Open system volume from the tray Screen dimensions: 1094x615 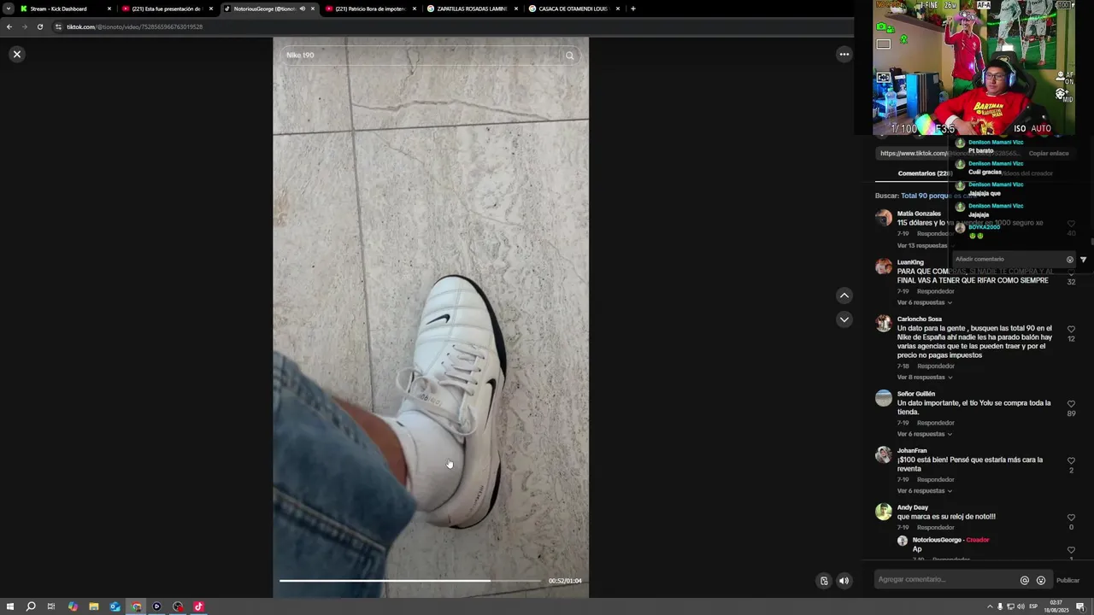pyautogui.click(x=1020, y=606)
